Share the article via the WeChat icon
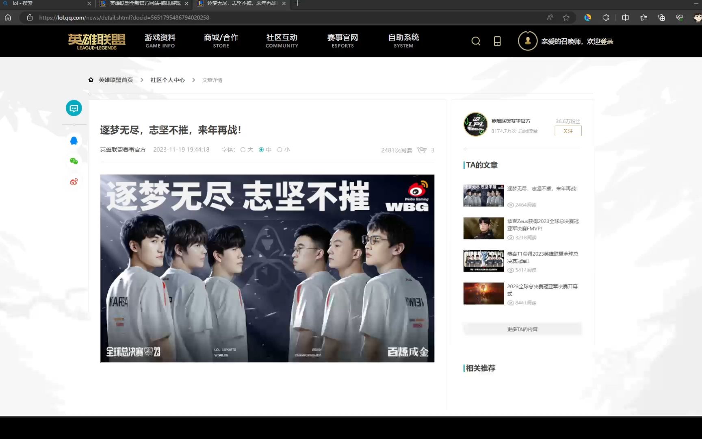This screenshot has width=702, height=439. [74, 161]
